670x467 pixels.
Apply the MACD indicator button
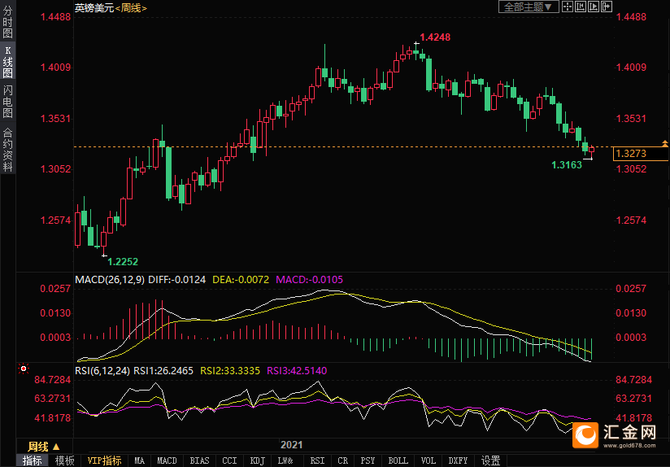(167, 460)
